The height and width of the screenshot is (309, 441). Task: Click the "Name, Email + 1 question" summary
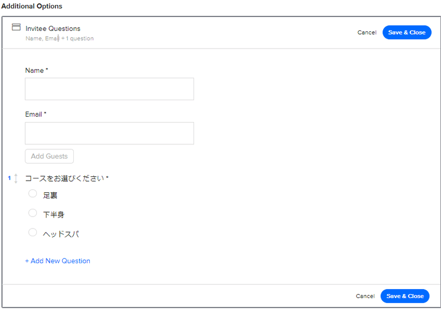(60, 39)
